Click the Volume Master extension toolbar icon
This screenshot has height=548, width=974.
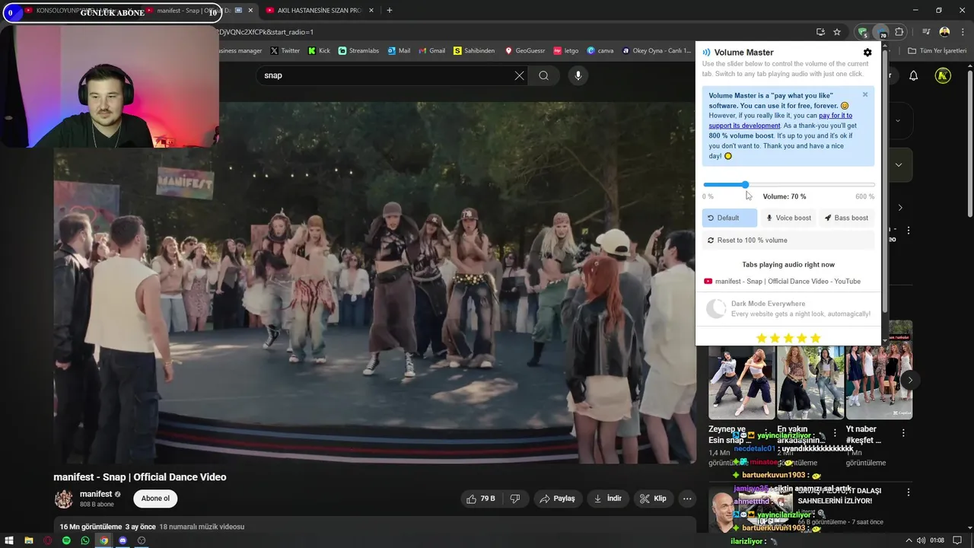tap(880, 32)
